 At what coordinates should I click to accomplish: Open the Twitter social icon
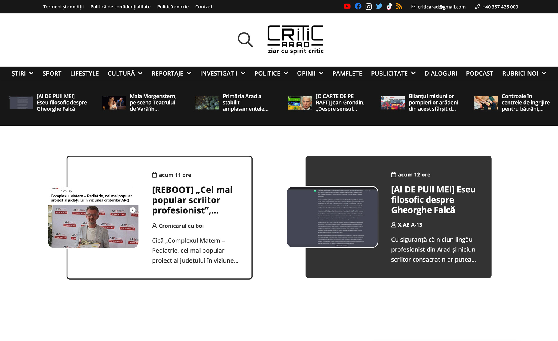[x=379, y=6]
